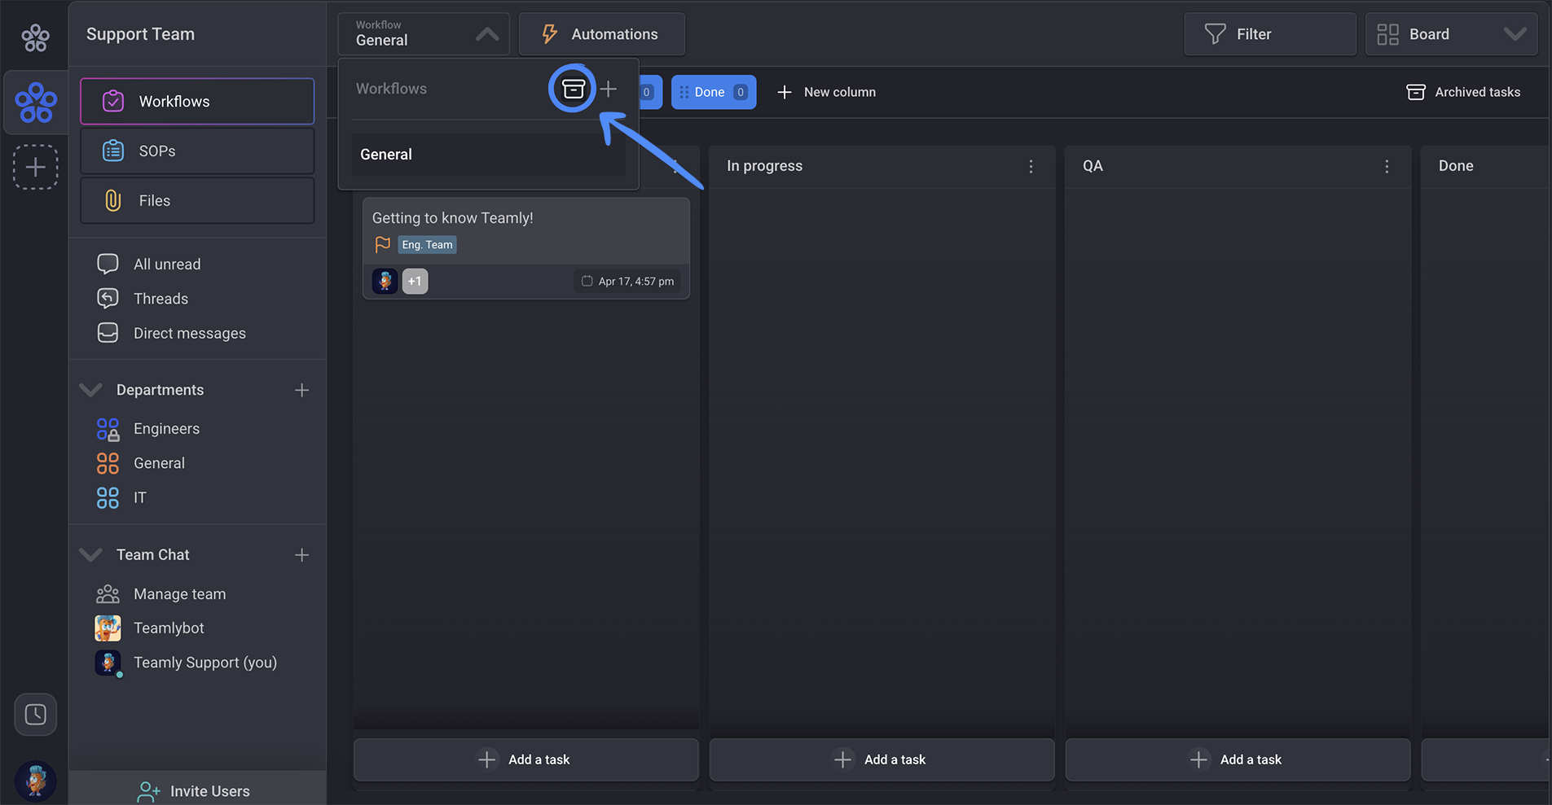Add a new workflow with plus icon
Image resolution: width=1552 pixels, height=805 pixels.
609,89
